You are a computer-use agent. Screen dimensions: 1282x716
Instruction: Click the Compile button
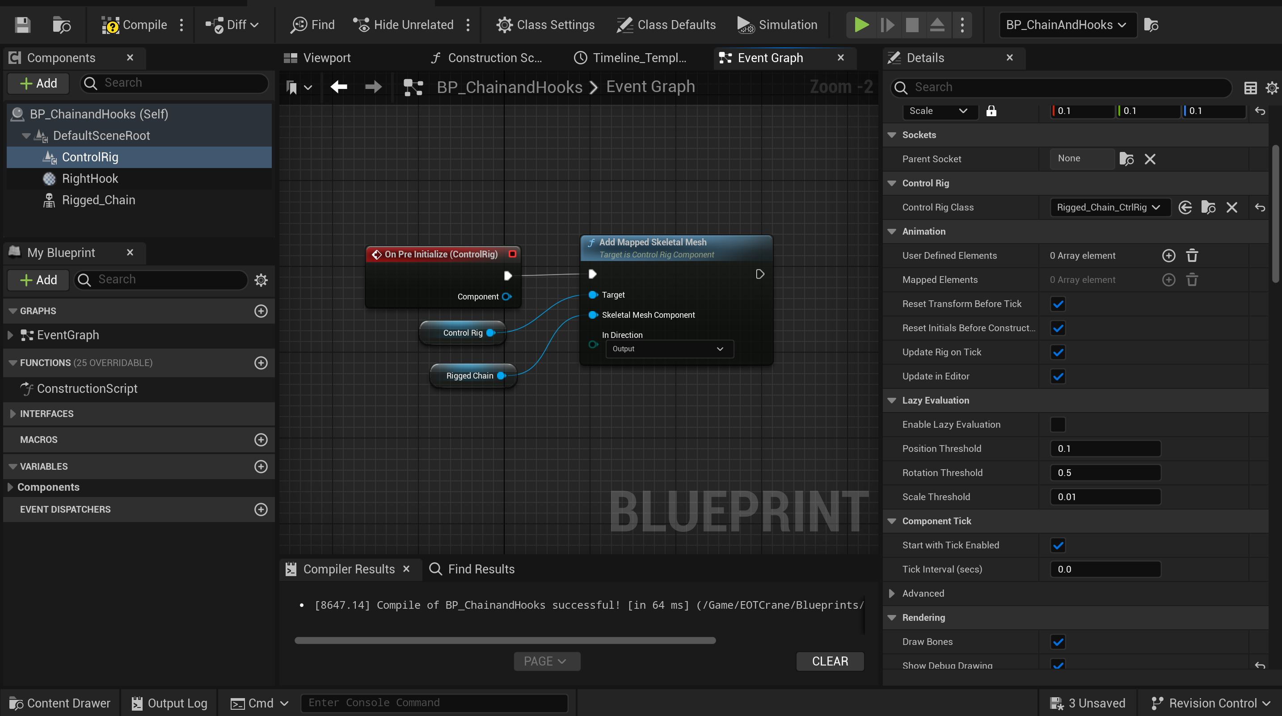click(x=135, y=25)
